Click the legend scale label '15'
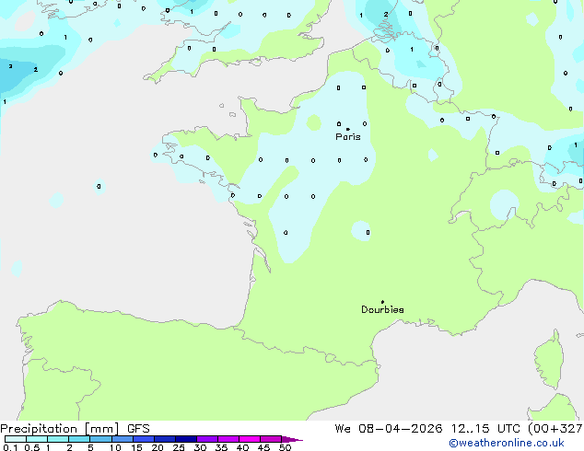The height and width of the screenshot is (451, 584). coord(136,447)
